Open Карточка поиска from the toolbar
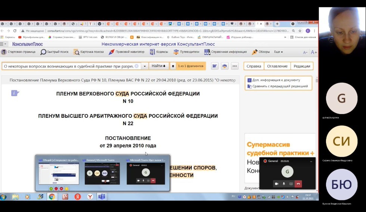 tap(76, 52)
